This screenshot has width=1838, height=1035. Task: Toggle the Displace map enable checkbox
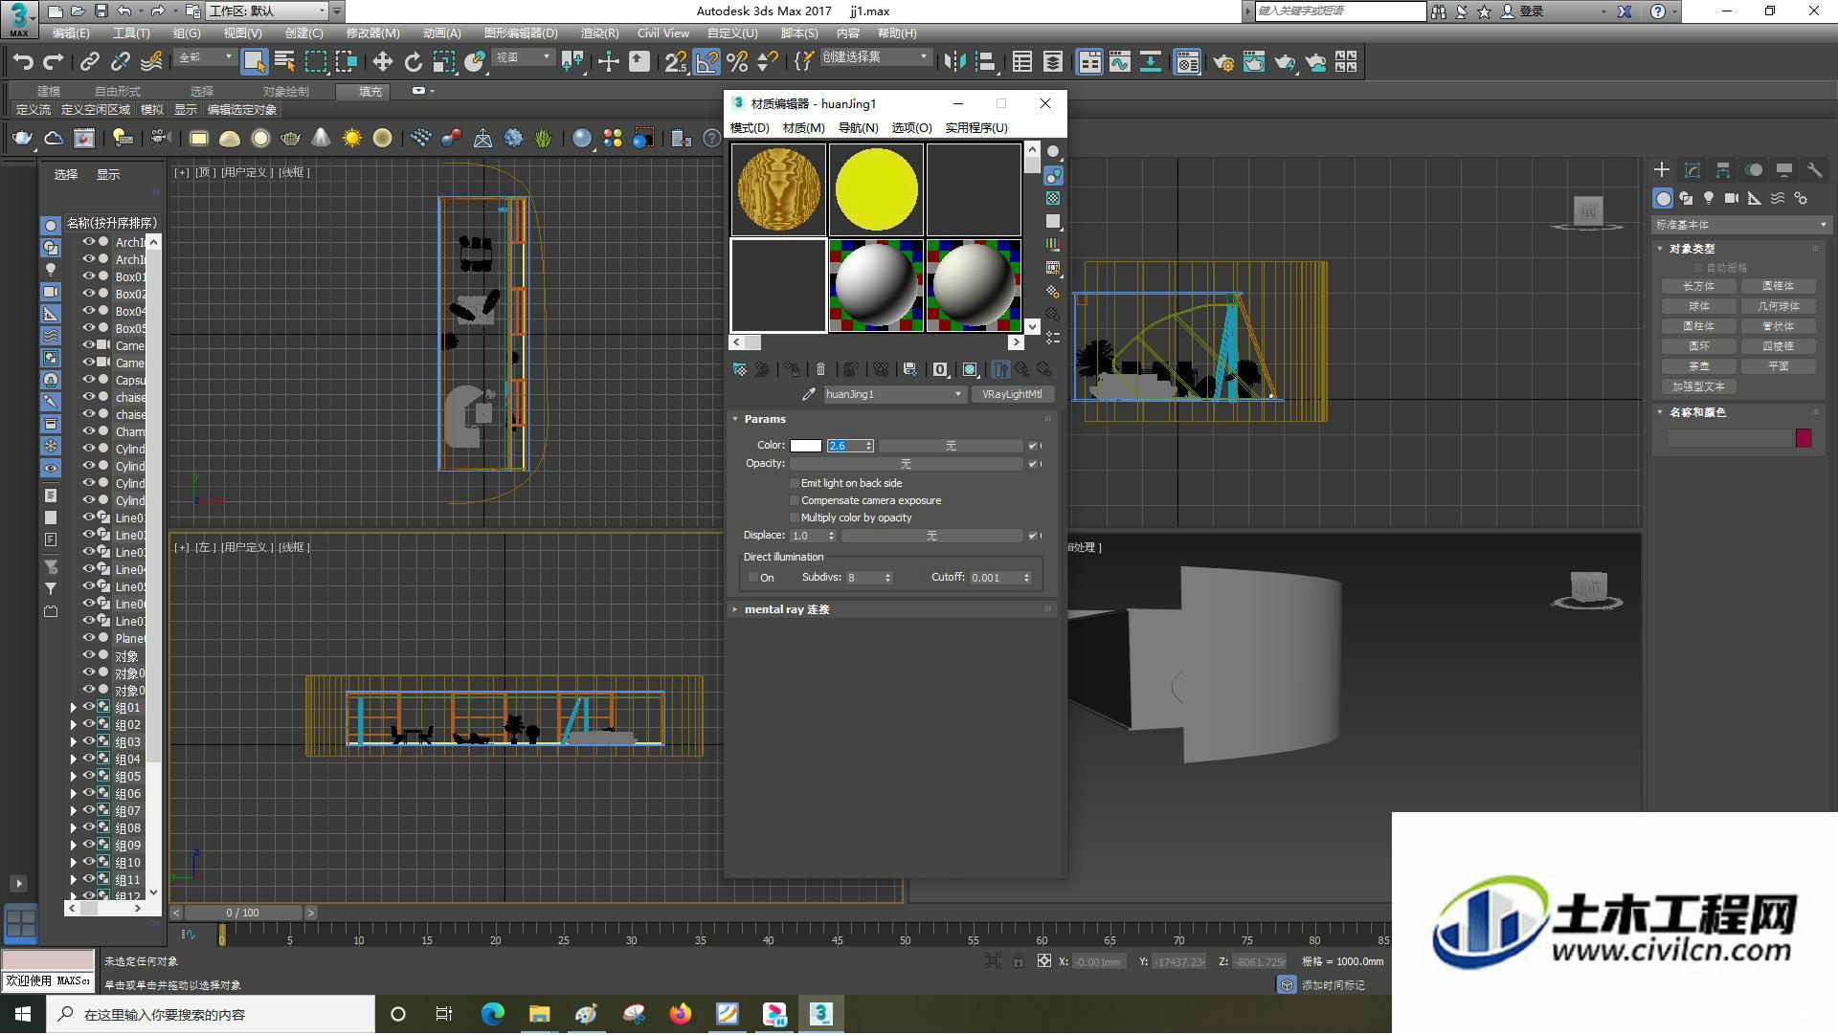(x=1032, y=536)
